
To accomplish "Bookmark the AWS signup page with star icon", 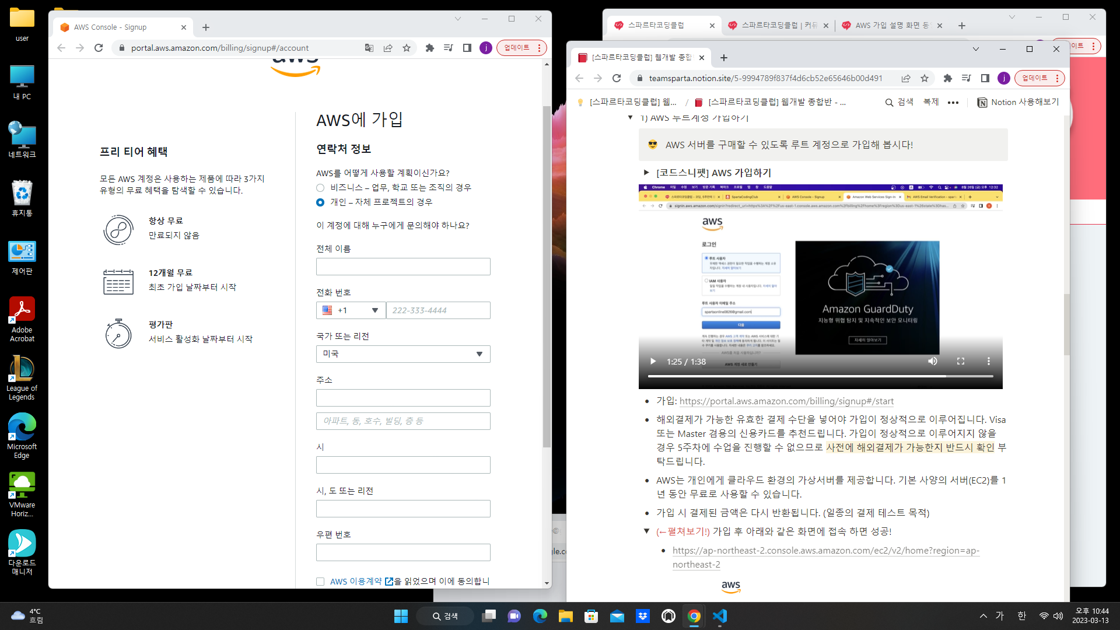I will point(407,48).
